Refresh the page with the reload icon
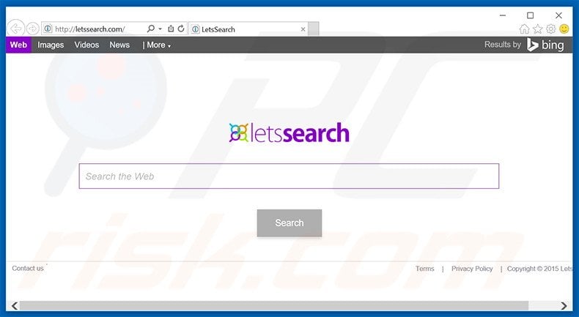This screenshot has height=317, width=579. pos(181,29)
